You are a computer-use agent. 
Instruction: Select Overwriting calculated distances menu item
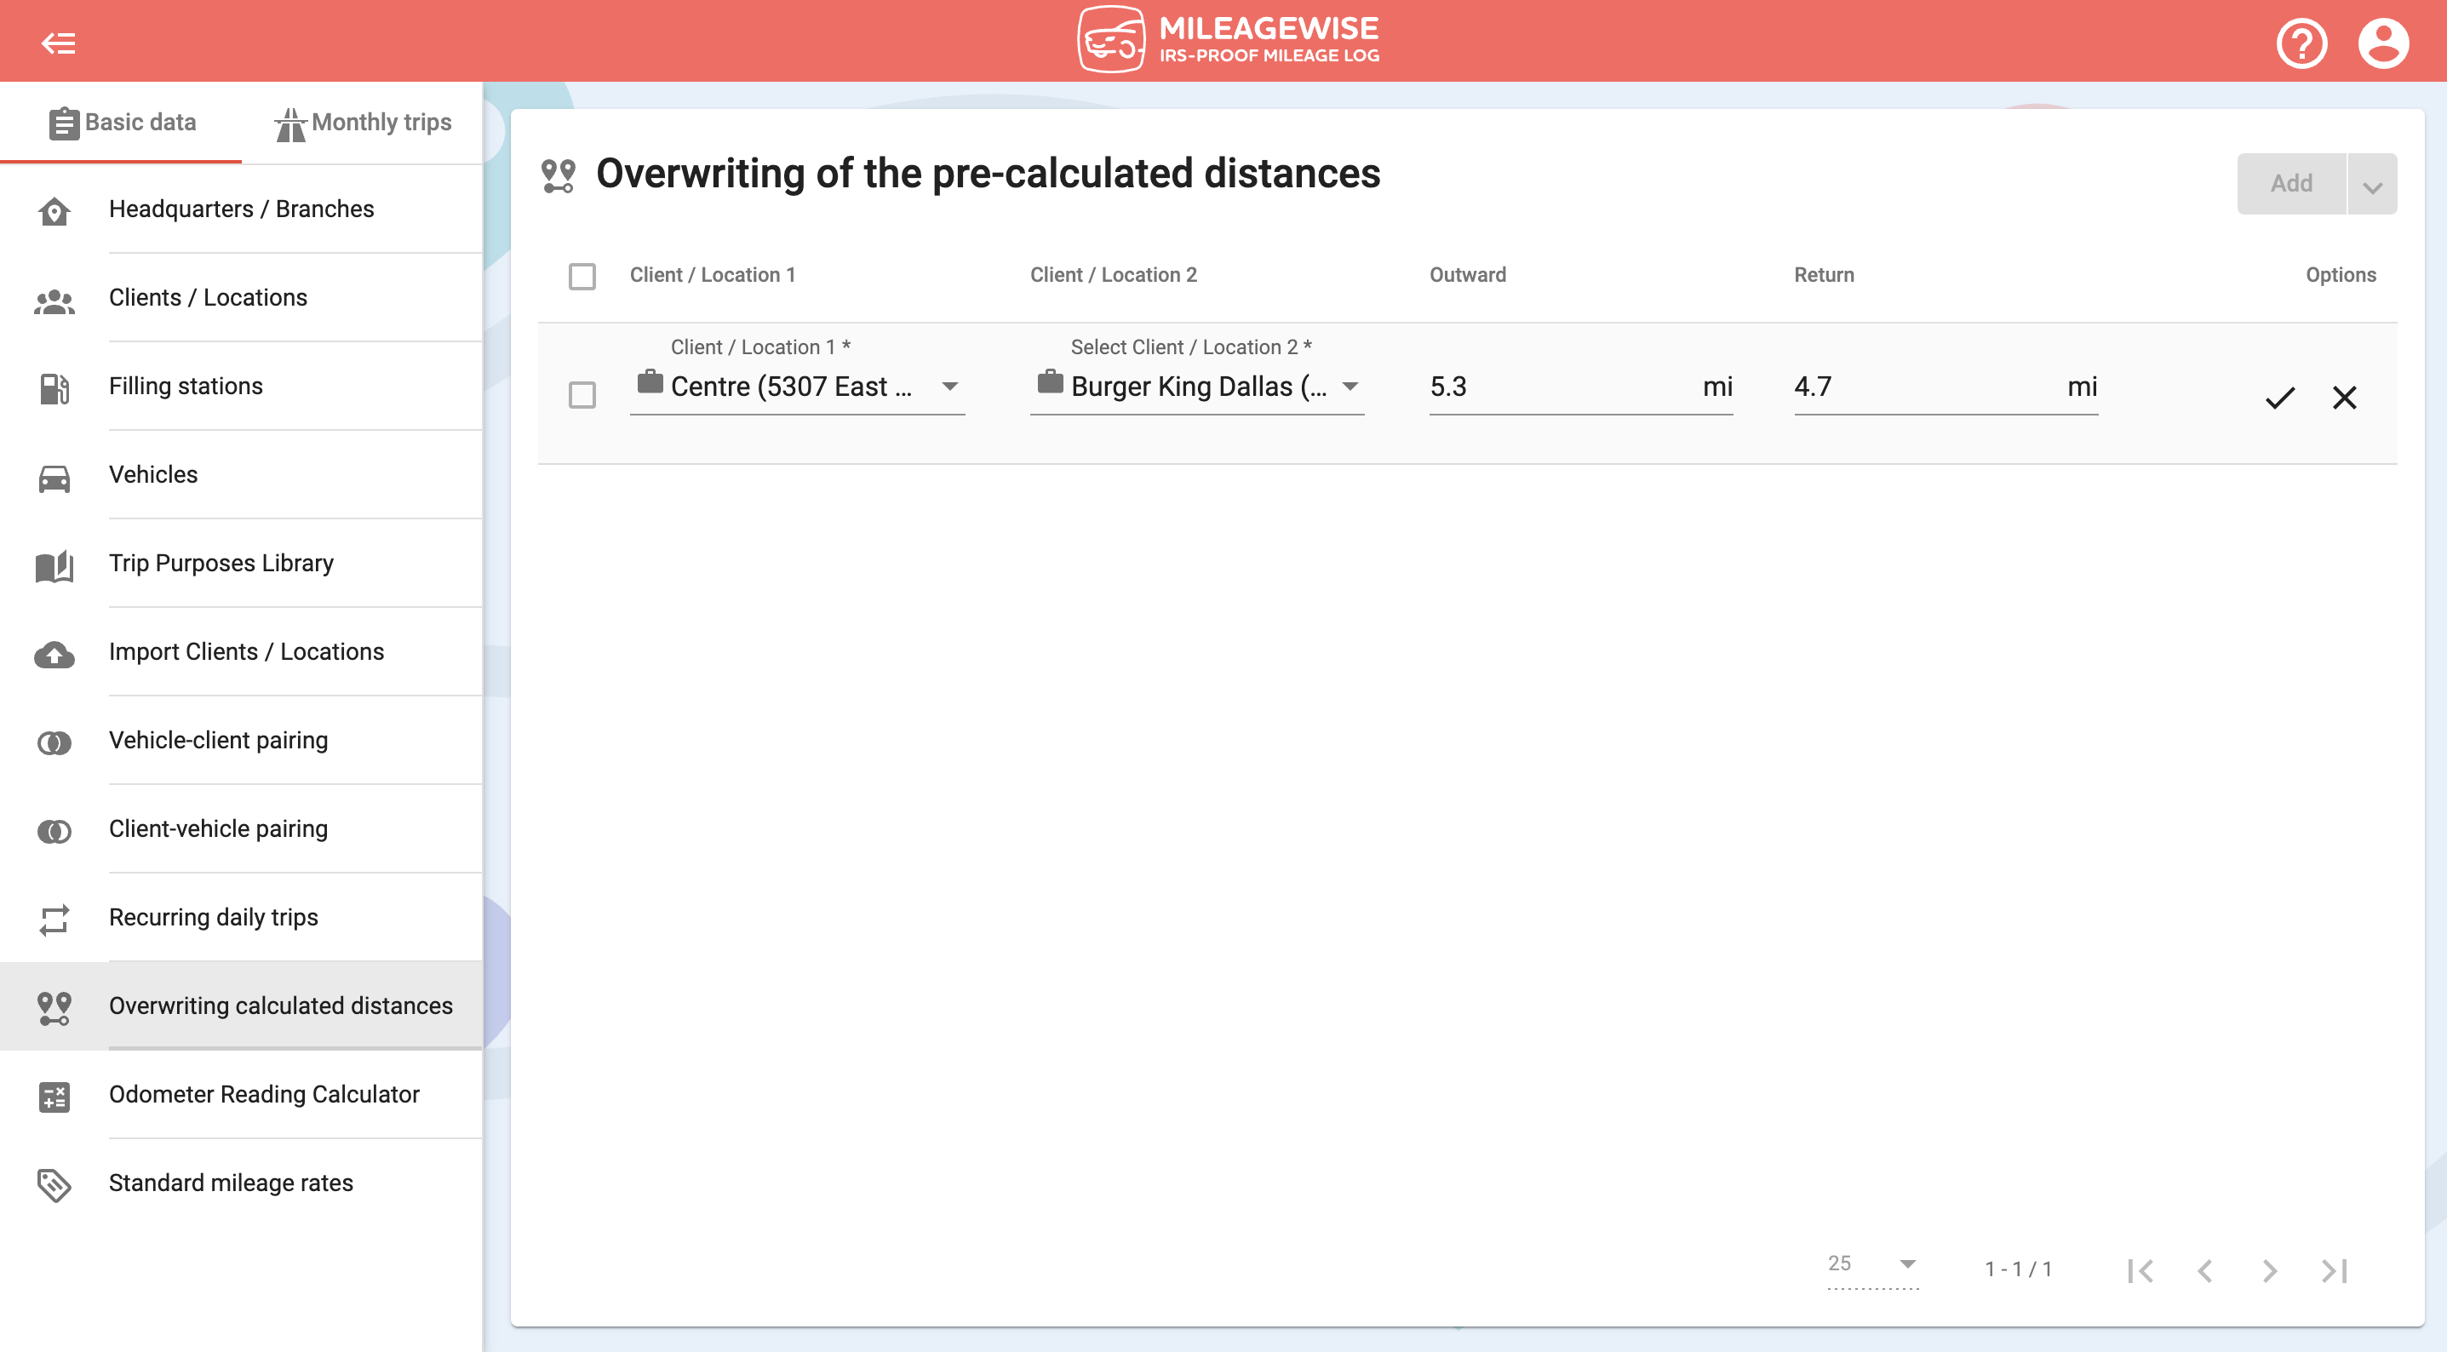[x=241, y=1005]
